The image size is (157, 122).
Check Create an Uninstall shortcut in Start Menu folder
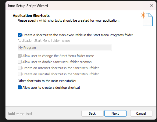pos(20,74)
